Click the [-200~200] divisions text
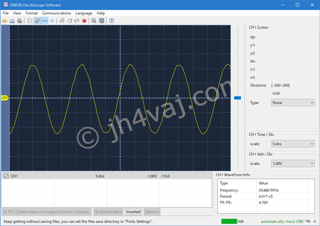Screen dimensions: 320x226 coord(281,86)
